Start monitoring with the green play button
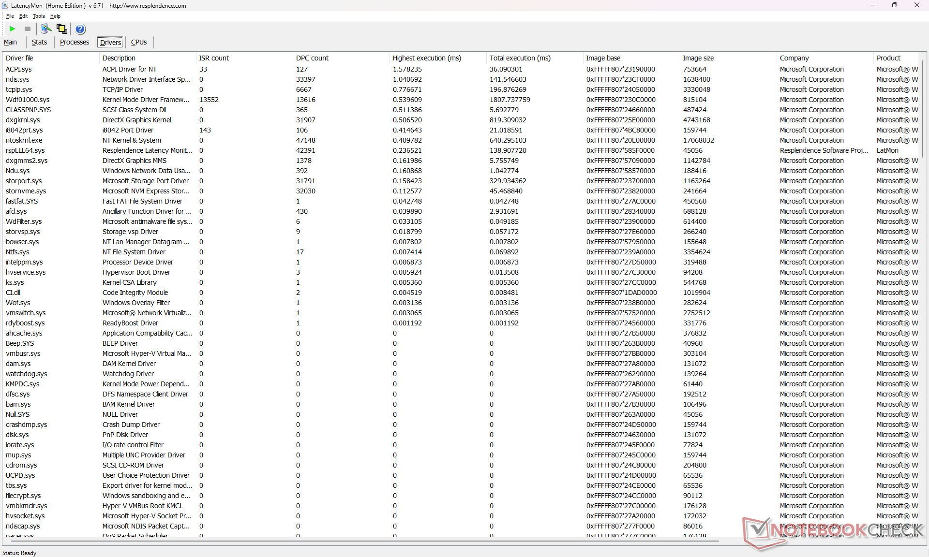Screen dimensions: 929x557 tap(12, 29)
